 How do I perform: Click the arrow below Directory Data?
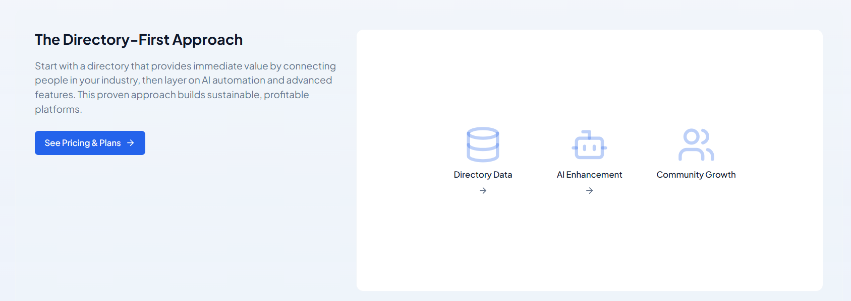(x=483, y=191)
